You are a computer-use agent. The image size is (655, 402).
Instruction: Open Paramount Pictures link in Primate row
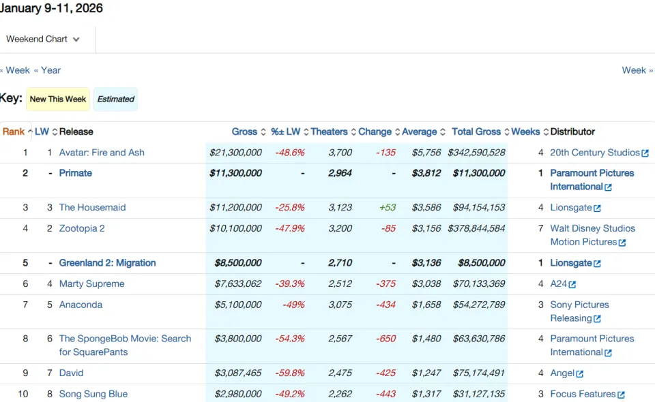tap(592, 180)
